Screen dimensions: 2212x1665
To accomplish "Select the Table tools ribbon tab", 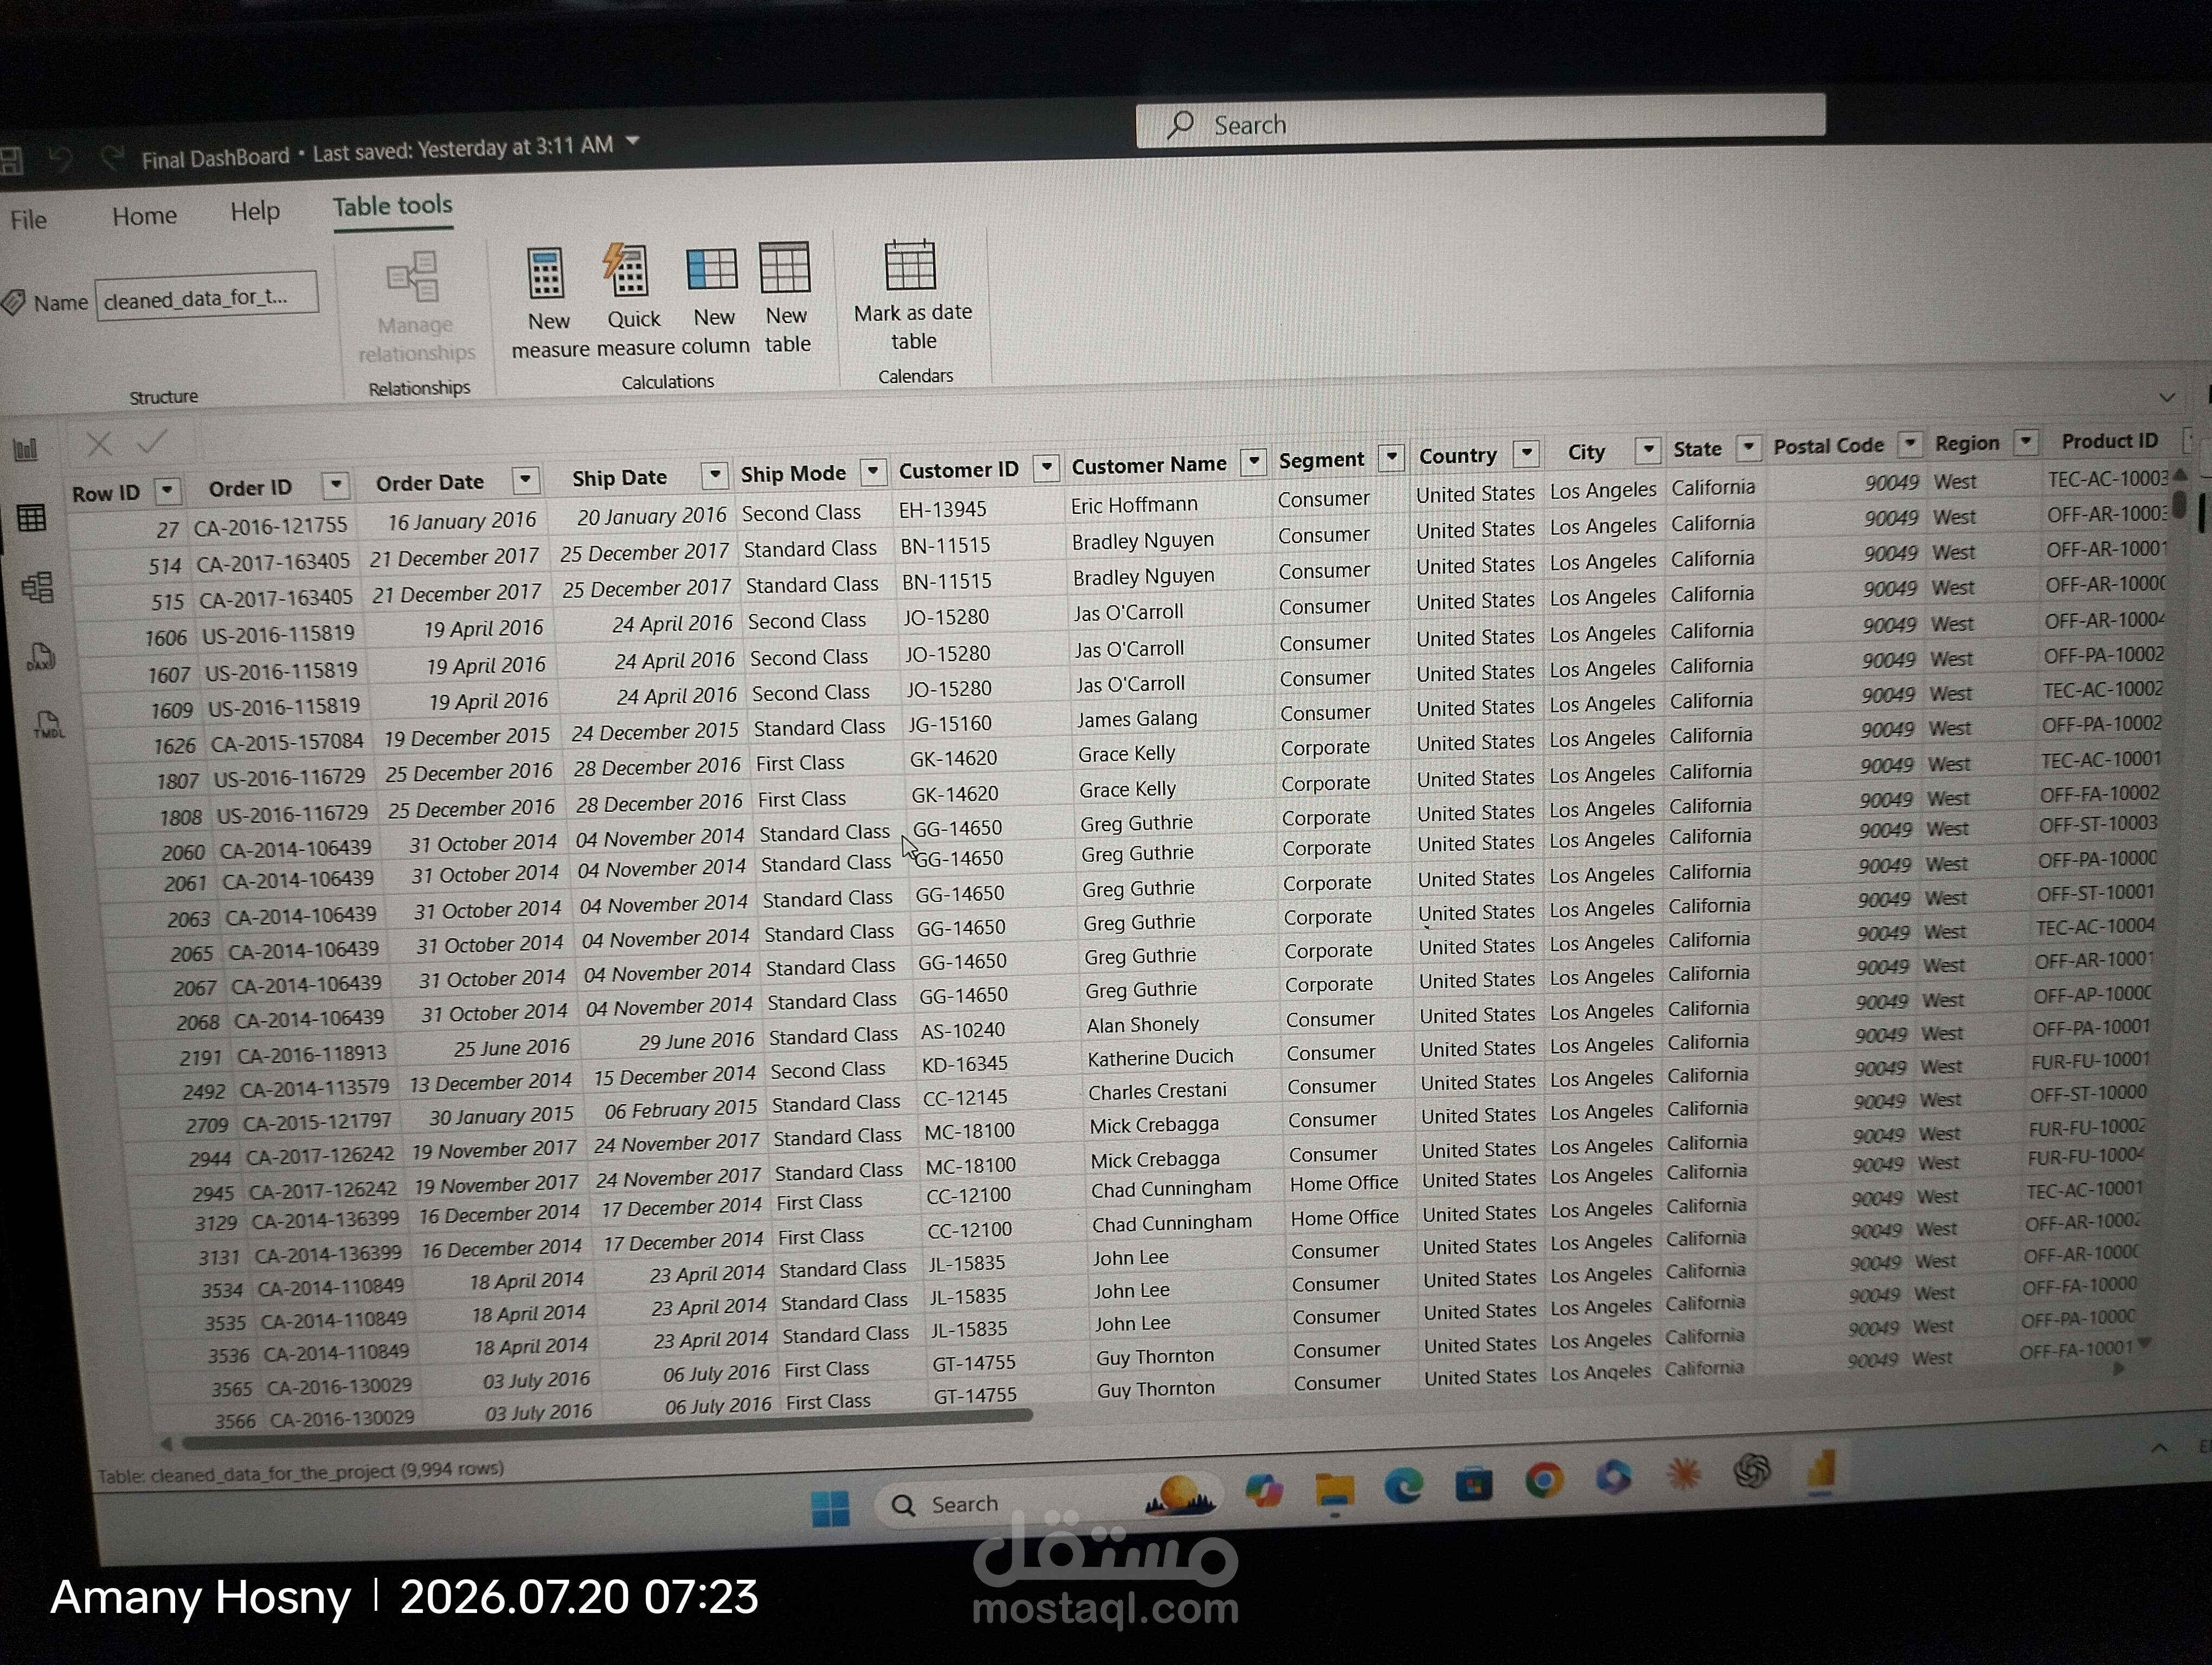I will (x=392, y=207).
